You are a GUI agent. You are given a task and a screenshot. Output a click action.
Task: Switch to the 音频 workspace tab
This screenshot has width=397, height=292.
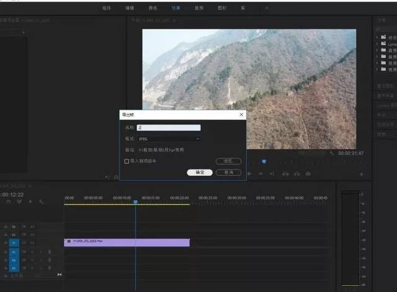(198, 8)
